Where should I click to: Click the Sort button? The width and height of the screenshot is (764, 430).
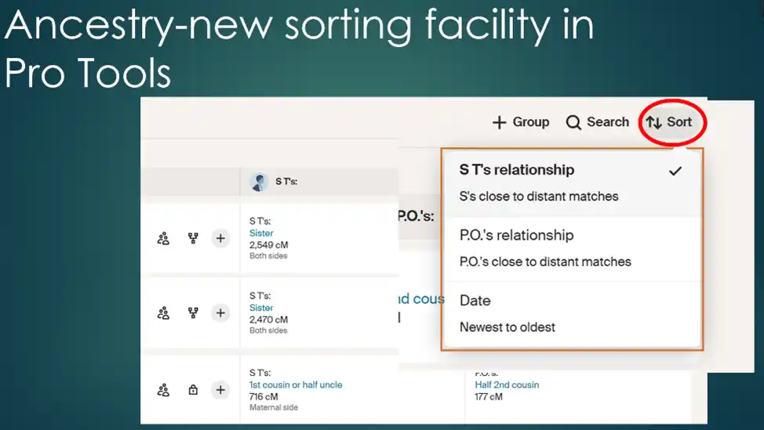coord(669,122)
